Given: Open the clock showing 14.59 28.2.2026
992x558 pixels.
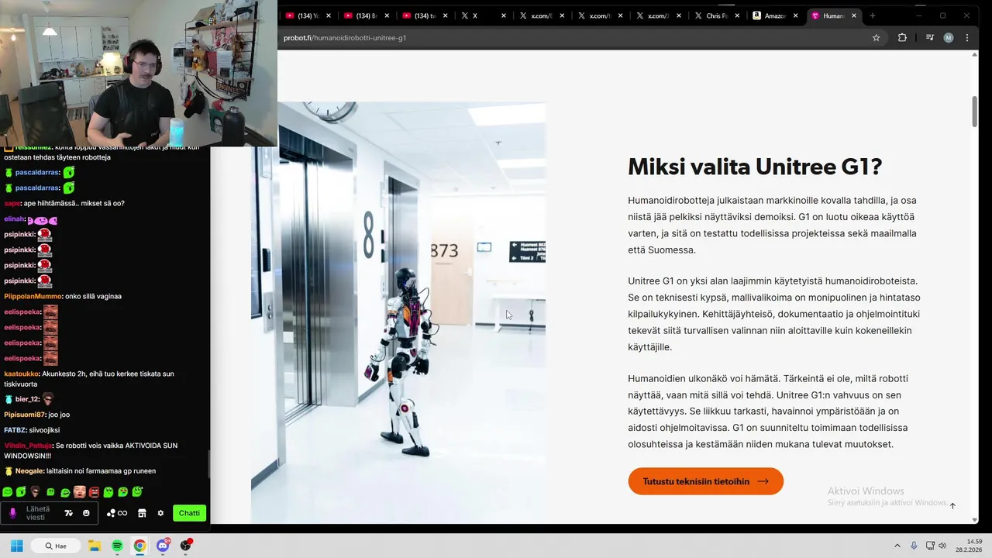Looking at the screenshot, I should (x=969, y=546).
